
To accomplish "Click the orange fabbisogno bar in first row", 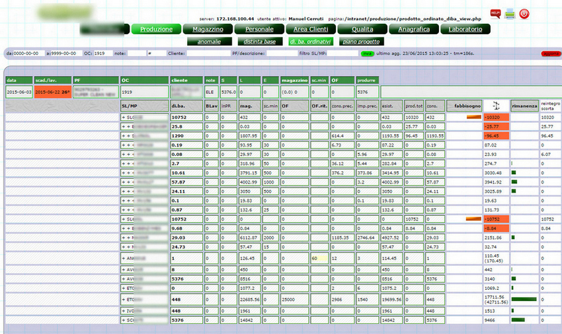I will 473,117.
